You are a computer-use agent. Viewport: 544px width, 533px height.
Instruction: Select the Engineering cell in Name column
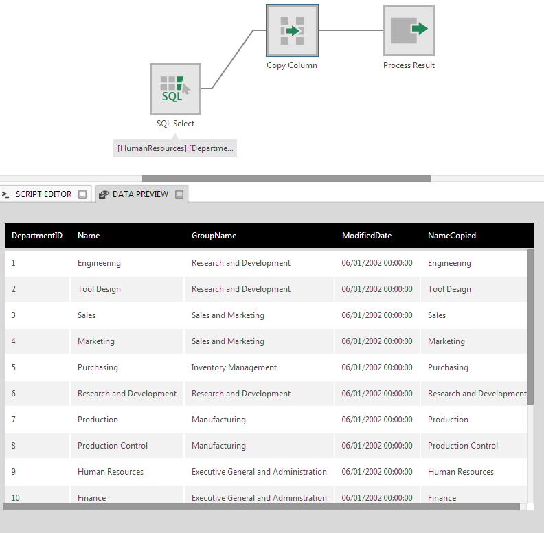tap(127, 263)
